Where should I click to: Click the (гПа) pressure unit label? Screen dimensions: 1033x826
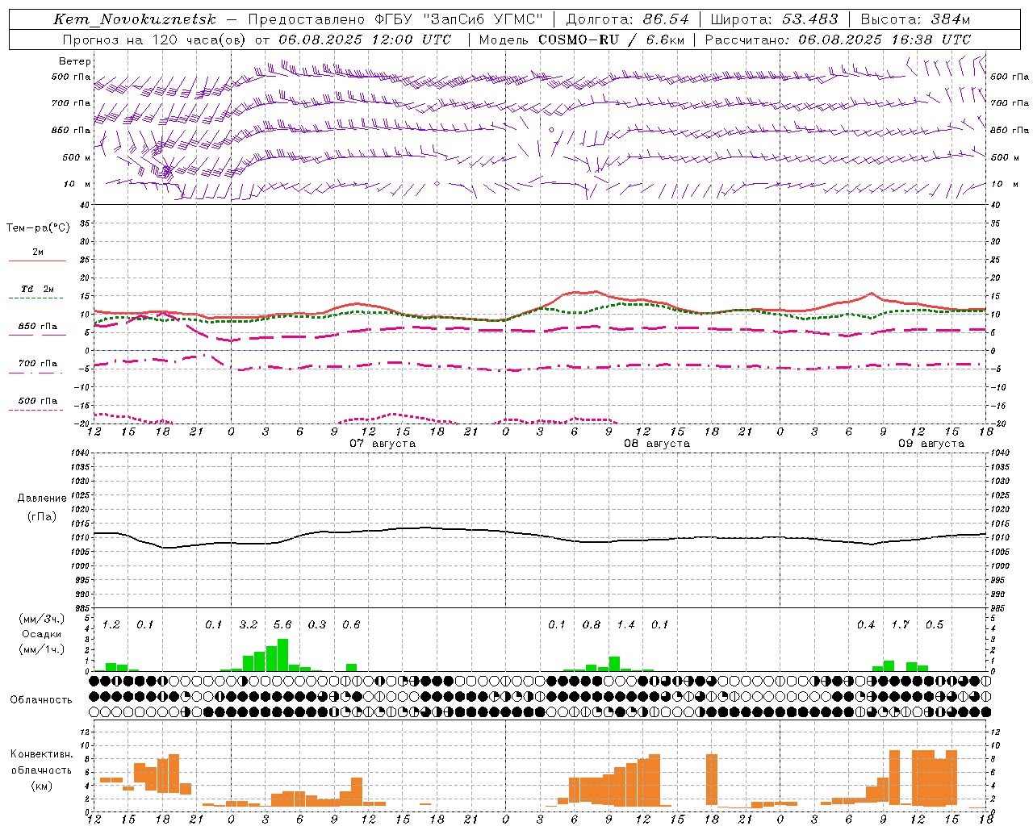pyautogui.click(x=42, y=516)
